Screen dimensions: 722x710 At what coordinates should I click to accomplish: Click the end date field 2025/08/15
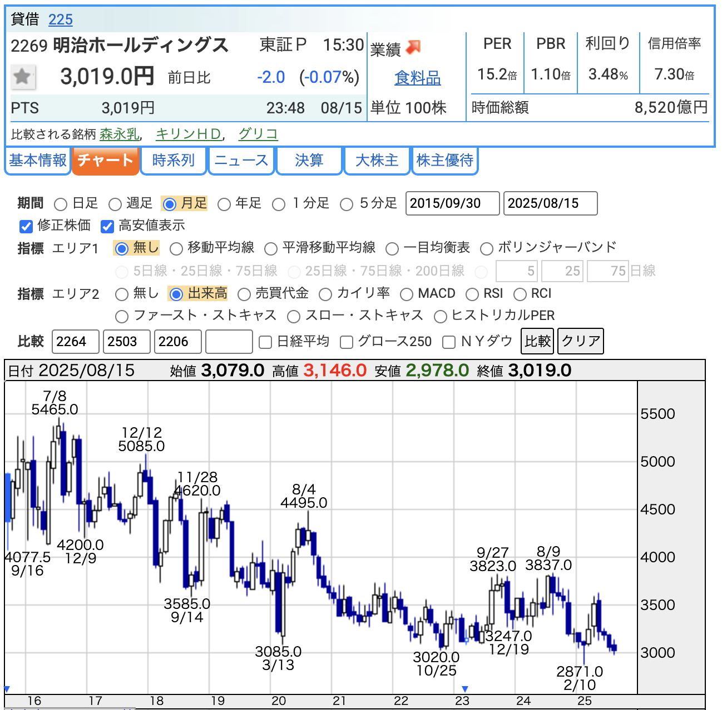[x=551, y=203]
